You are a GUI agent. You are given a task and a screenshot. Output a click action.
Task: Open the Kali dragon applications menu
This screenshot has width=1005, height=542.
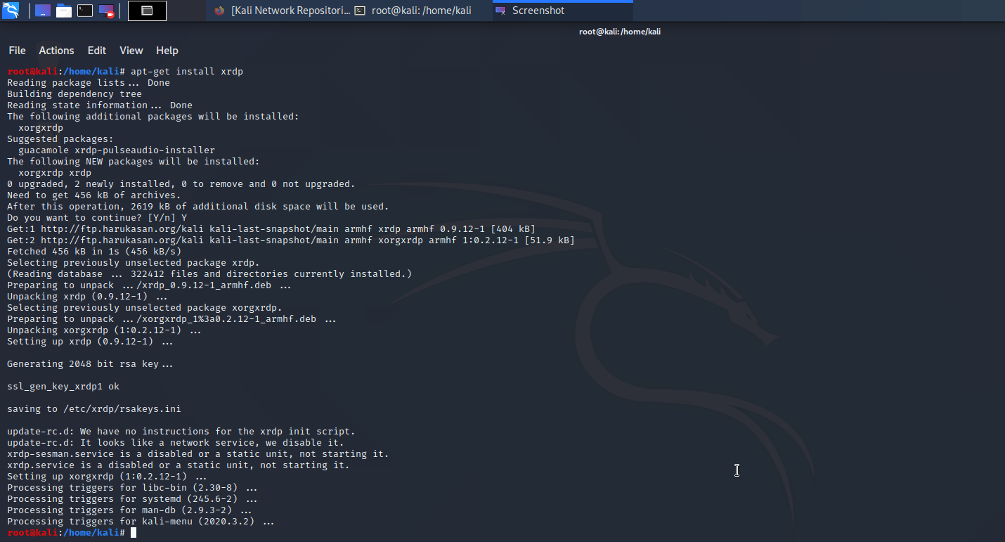pos(11,11)
